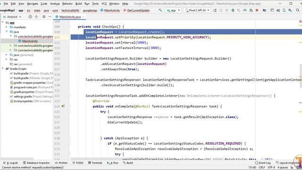Open the Event Log
Viewport: 302px width, 170px height.
263,163
